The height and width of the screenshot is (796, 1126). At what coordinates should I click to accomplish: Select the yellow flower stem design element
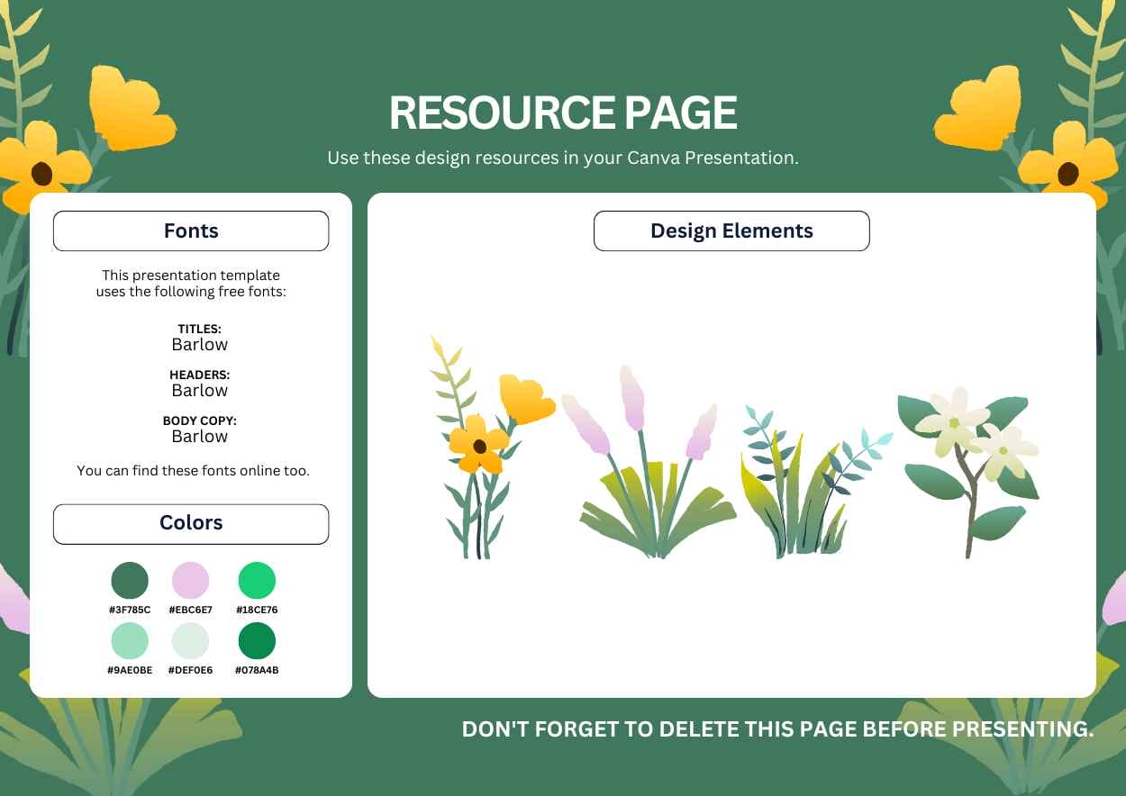492,447
